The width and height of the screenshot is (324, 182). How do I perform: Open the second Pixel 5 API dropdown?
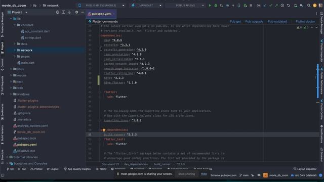coord(186,6)
